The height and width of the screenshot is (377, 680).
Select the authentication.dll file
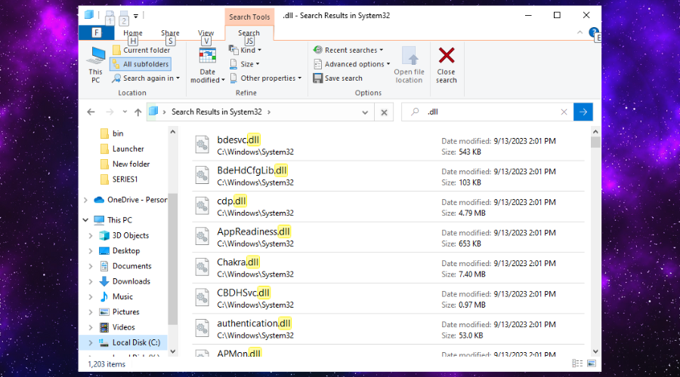(x=388, y=329)
